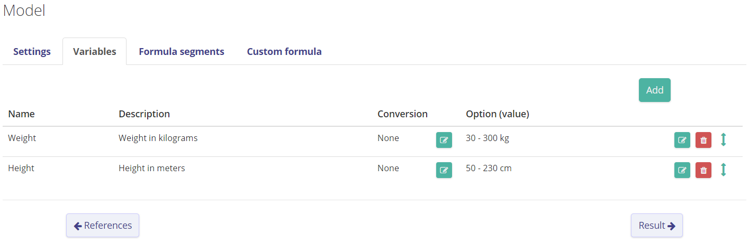Image resolution: width=749 pixels, height=252 pixels.
Task: Click the "Height in meters" description
Action: pos(151,169)
